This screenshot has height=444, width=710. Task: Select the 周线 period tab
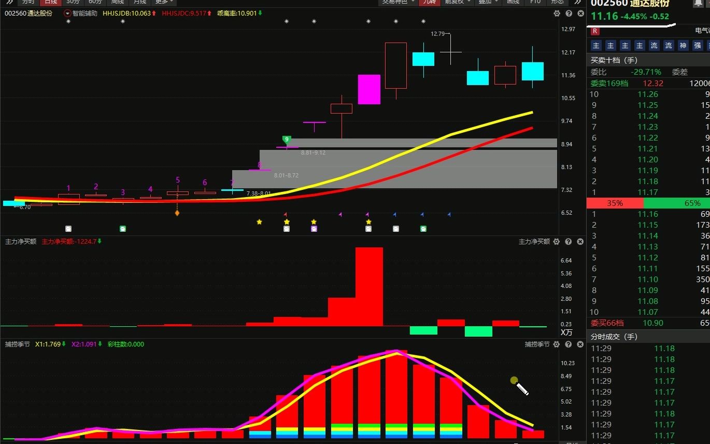pos(118,2)
